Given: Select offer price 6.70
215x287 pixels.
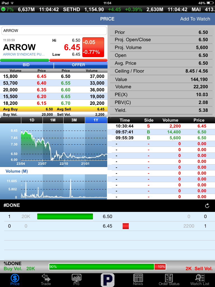Looking at the screenshot, I should [66, 103].
